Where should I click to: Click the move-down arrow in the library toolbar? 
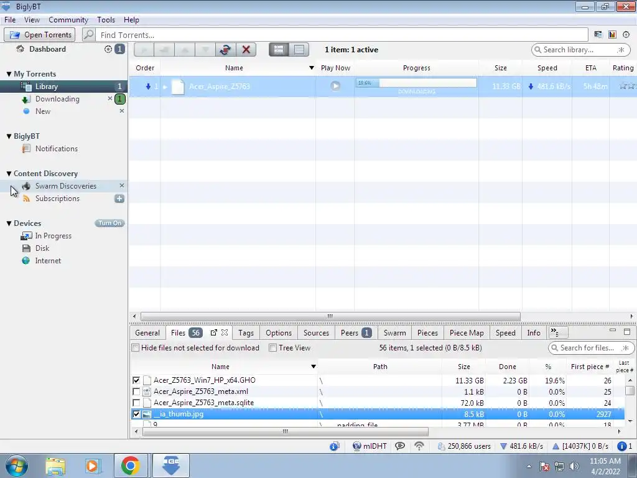pyautogui.click(x=205, y=50)
